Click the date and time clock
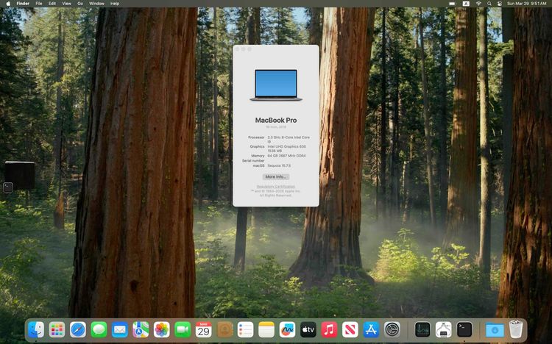552x344 pixels. pyautogui.click(x=527, y=4)
